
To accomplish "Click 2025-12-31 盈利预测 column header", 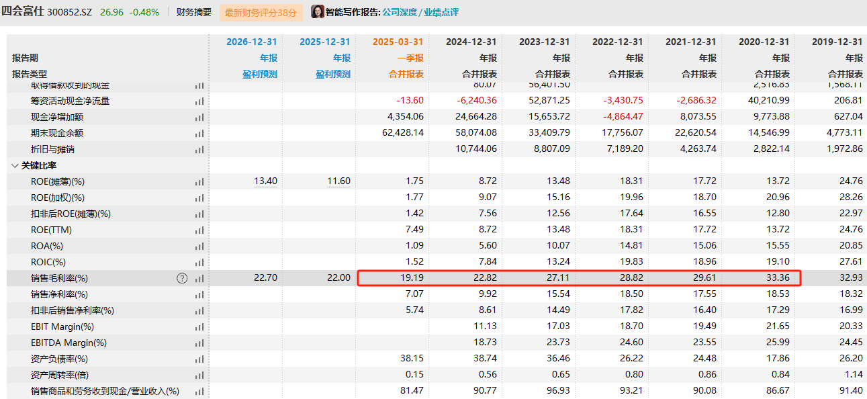I will click(324, 42).
